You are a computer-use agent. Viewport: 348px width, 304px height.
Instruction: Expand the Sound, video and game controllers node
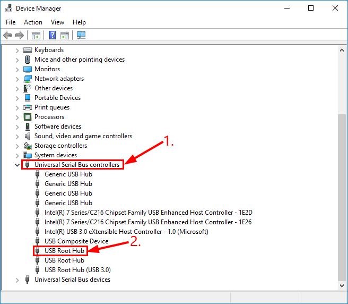pos(17,137)
